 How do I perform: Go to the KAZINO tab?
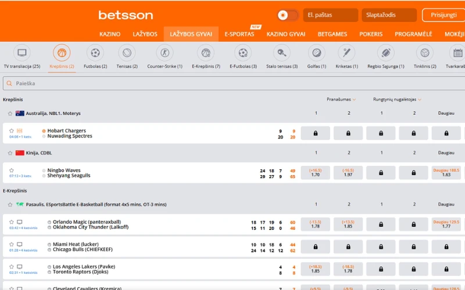110,34
